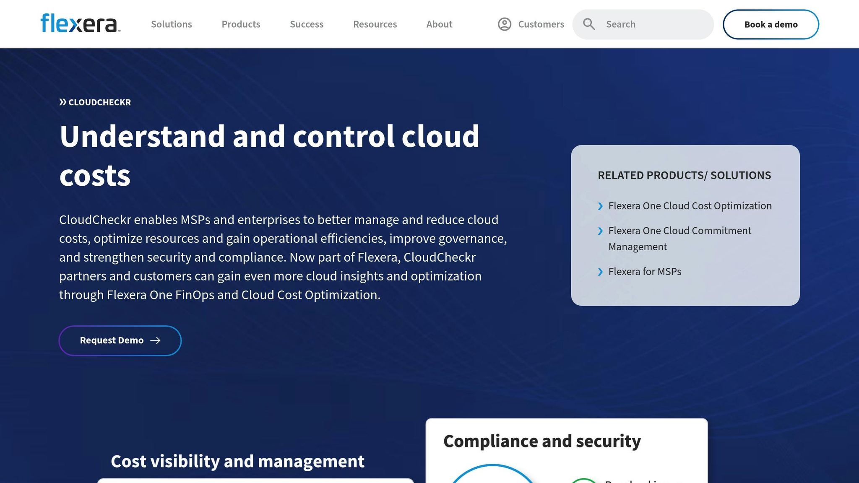Open the Products menu
Image resolution: width=859 pixels, height=483 pixels.
click(241, 24)
